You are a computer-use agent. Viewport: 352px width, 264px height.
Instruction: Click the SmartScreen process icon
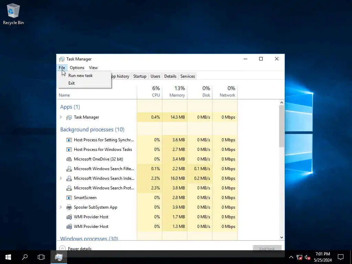[x=69, y=198]
